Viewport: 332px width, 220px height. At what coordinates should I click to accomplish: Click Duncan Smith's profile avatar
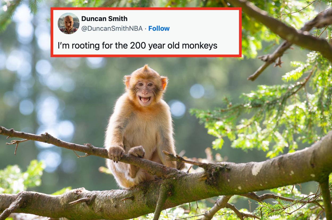(69, 23)
